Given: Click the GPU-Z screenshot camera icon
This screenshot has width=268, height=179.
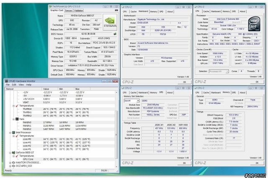Looking at the screenshot, I should pos(116,10).
